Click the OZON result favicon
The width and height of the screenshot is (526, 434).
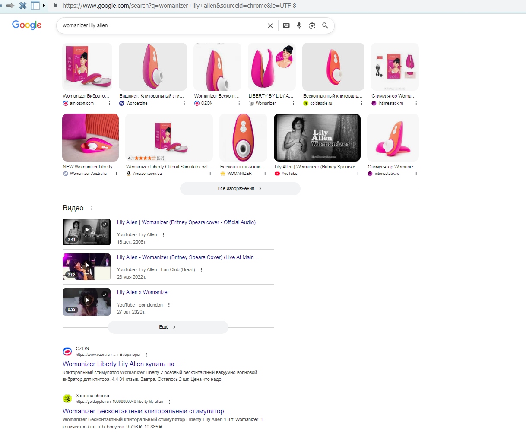(67, 351)
